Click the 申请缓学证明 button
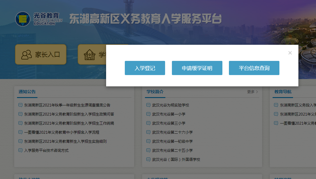The image size is (316, 179). tap(197, 68)
